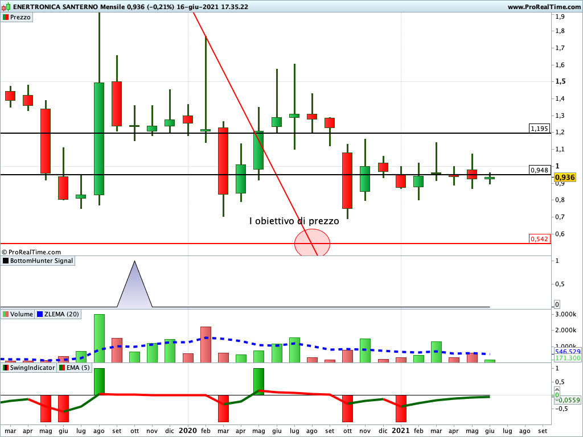Click the © ProRealTime.com watermark
The image size is (583, 437).
31,252
